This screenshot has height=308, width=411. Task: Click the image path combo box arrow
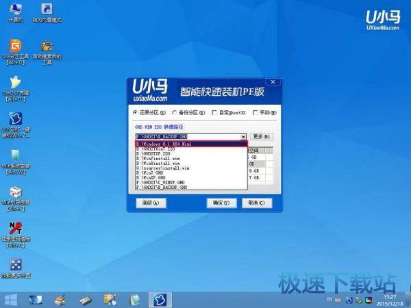click(243, 137)
